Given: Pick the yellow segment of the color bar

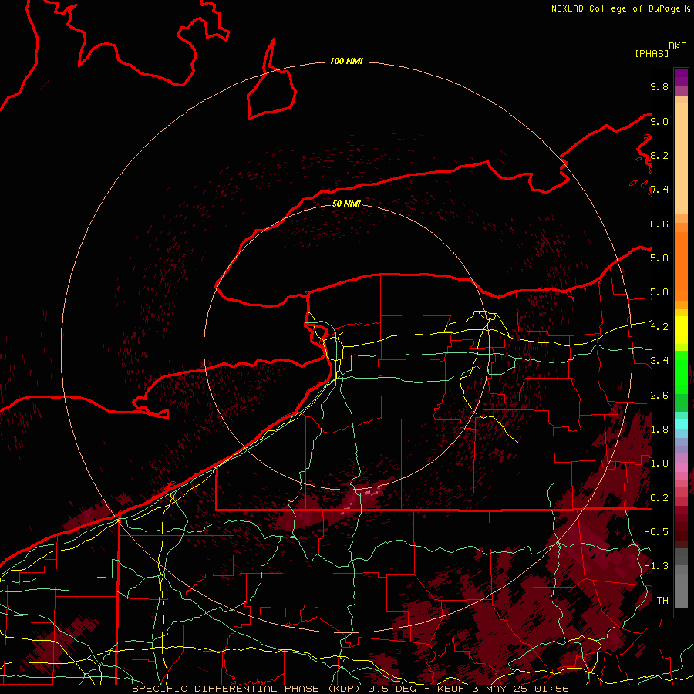Looking at the screenshot, I should click(x=681, y=330).
